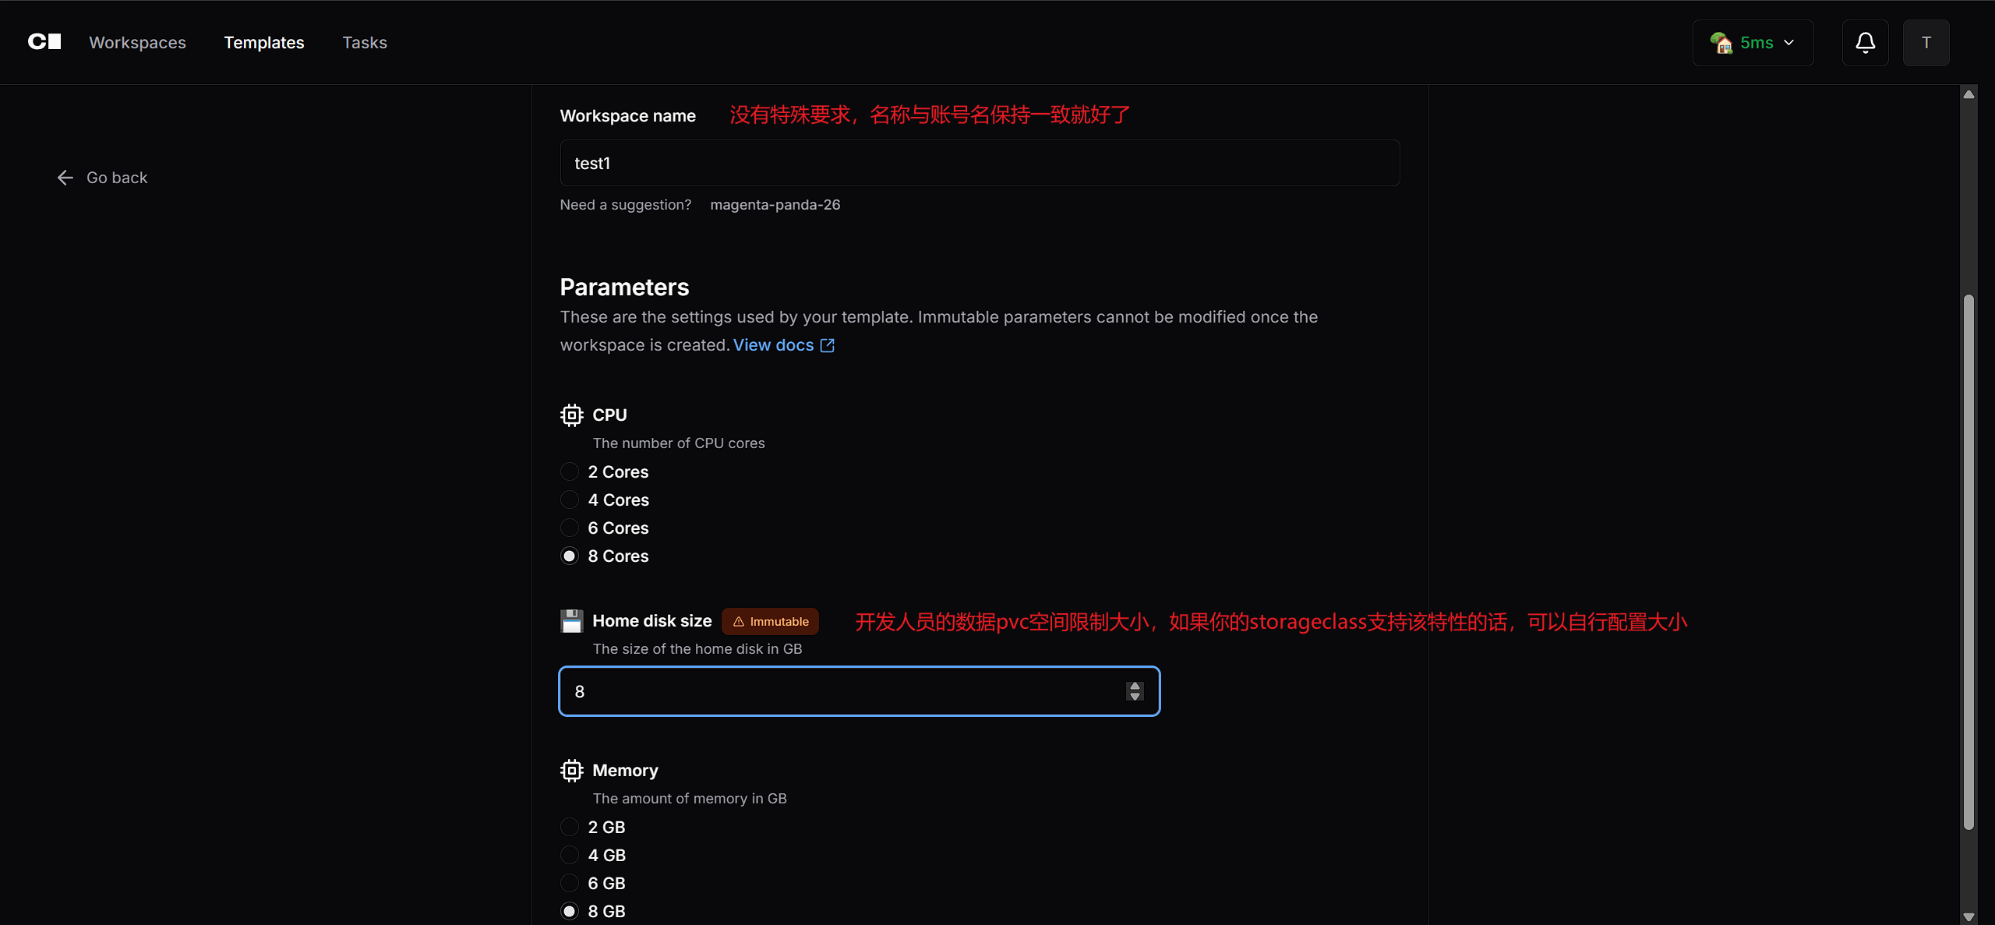Select the 2 Cores radio option

tap(570, 472)
